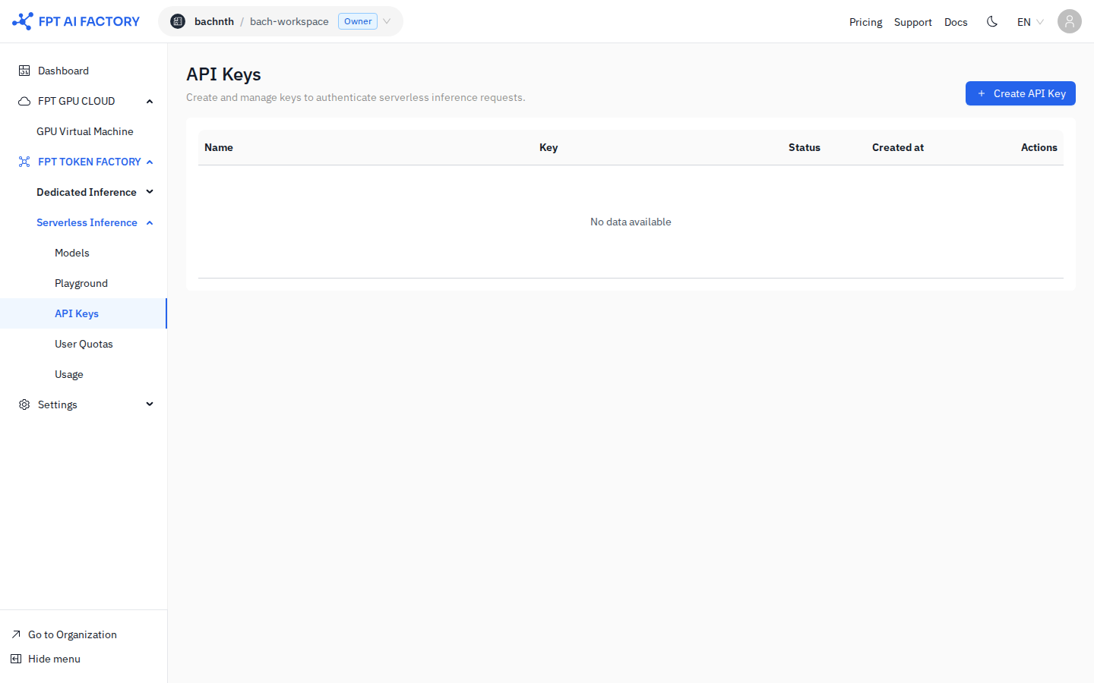Collapse the FPT Token Factory section chevron
This screenshot has height=683, width=1094.
point(150,162)
